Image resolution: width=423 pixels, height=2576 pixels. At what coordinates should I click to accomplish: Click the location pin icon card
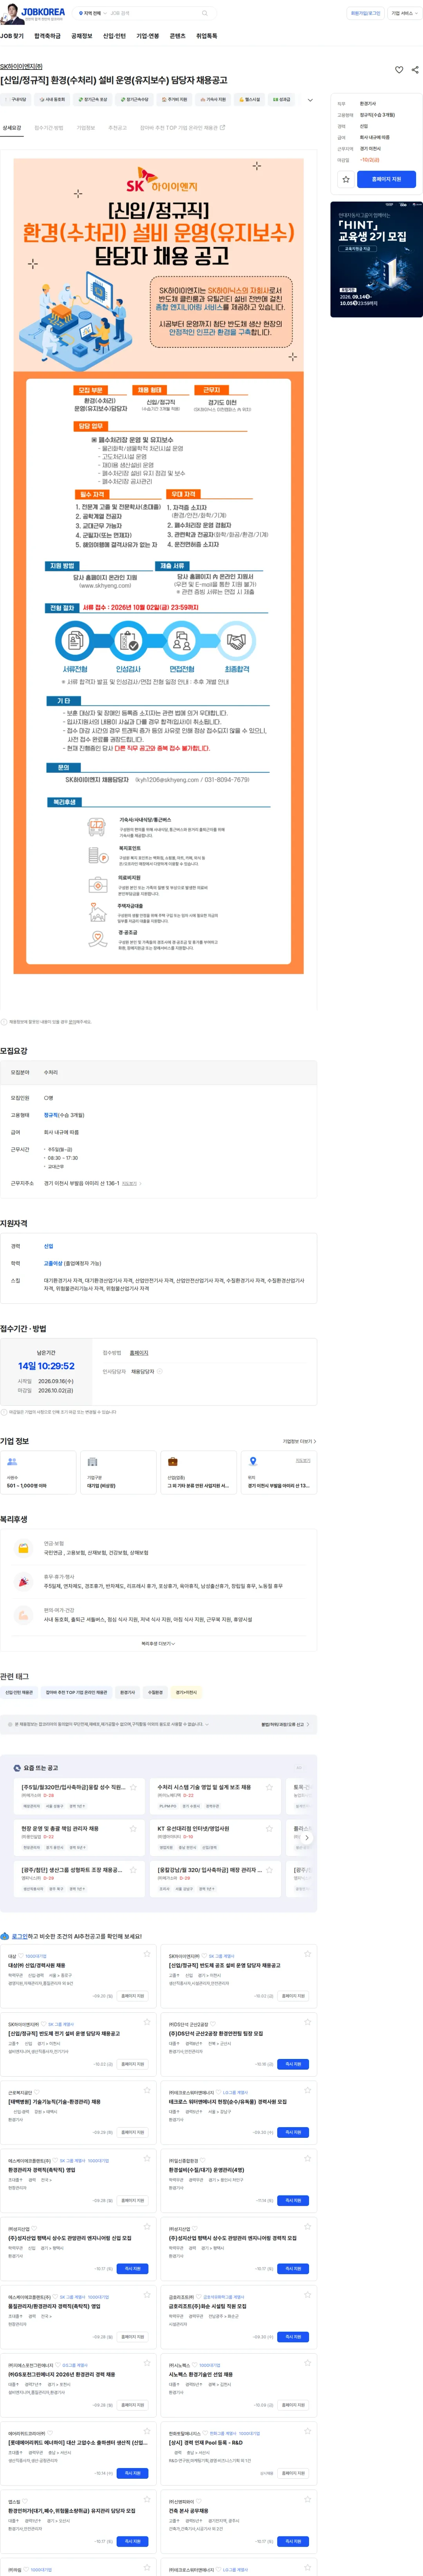point(278,1473)
